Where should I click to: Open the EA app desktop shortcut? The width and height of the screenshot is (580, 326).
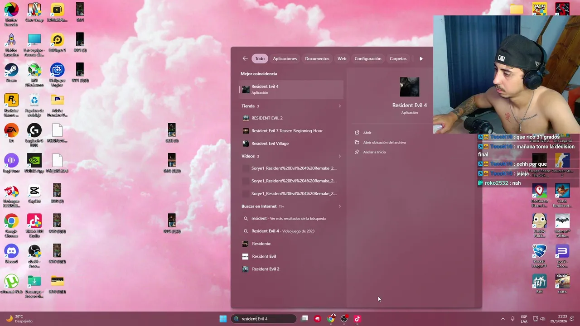[11, 133]
